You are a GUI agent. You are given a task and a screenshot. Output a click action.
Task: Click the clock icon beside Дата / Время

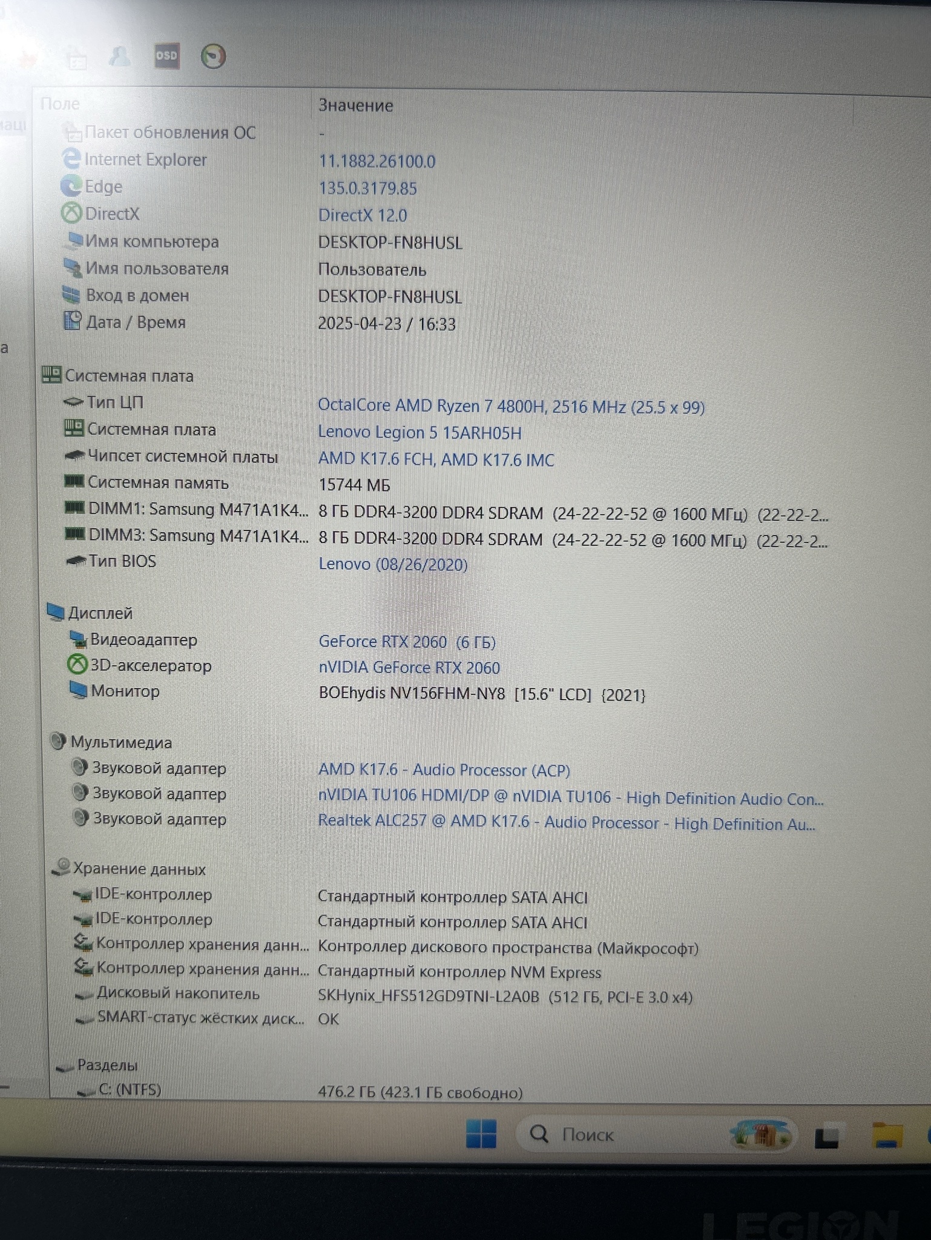(x=72, y=321)
